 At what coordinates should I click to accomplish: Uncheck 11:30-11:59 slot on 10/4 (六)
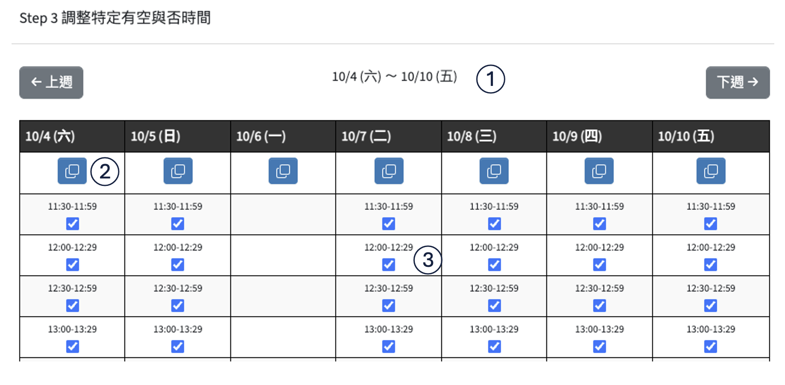[x=73, y=224]
